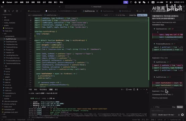Click Undo File in the diff bar

[133, 15]
